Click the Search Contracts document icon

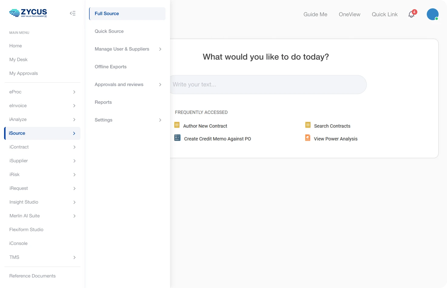pos(308,125)
